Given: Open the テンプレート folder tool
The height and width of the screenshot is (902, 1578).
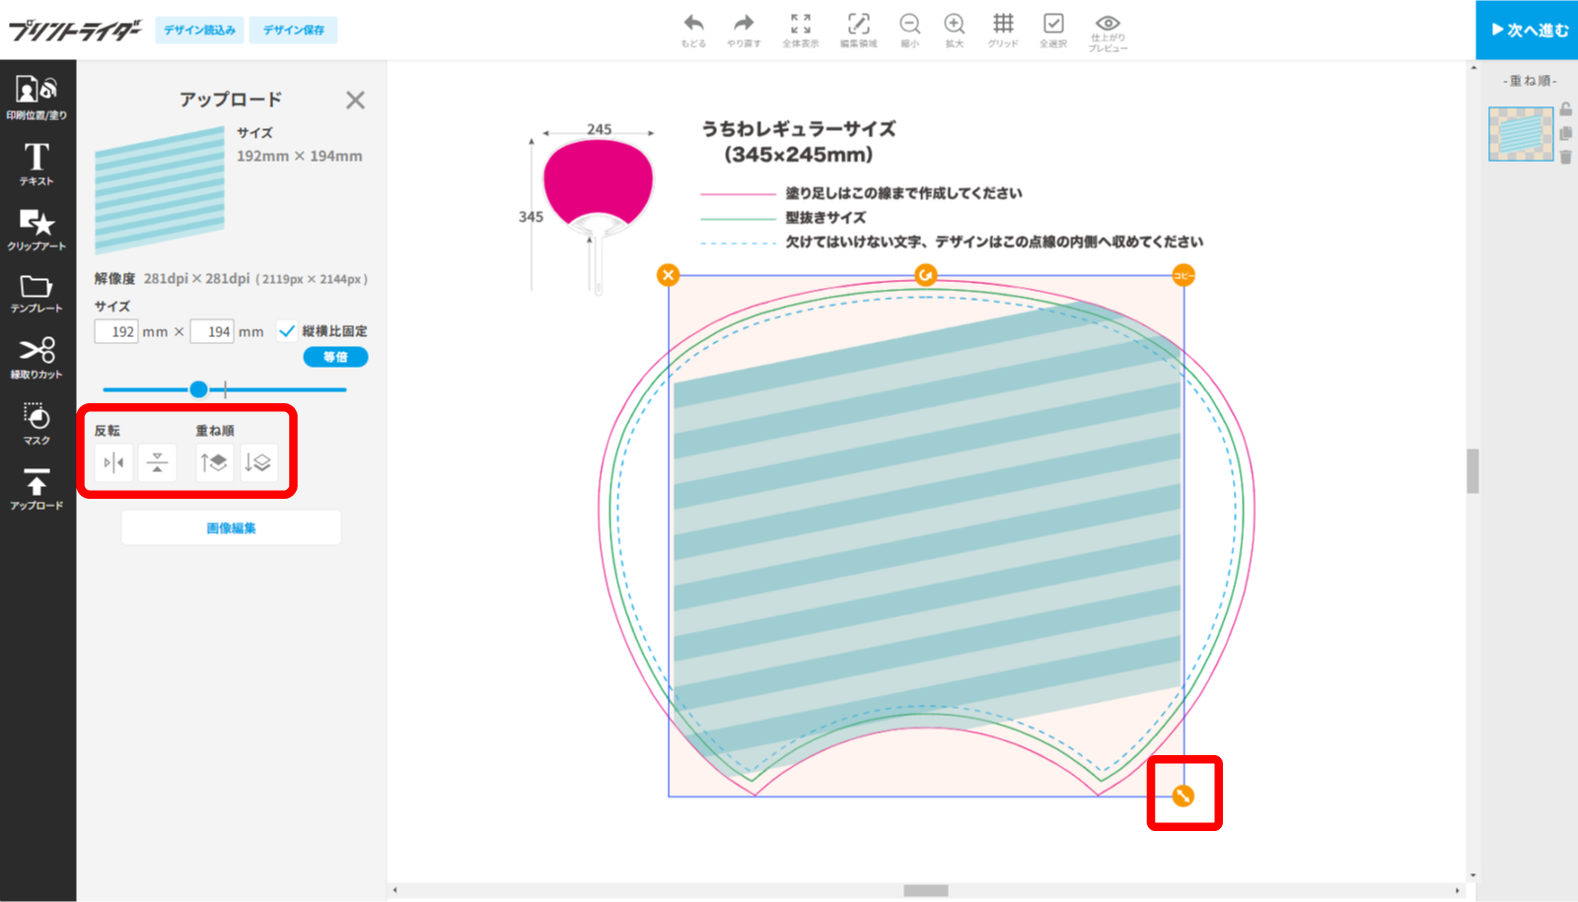Looking at the screenshot, I should [x=36, y=294].
